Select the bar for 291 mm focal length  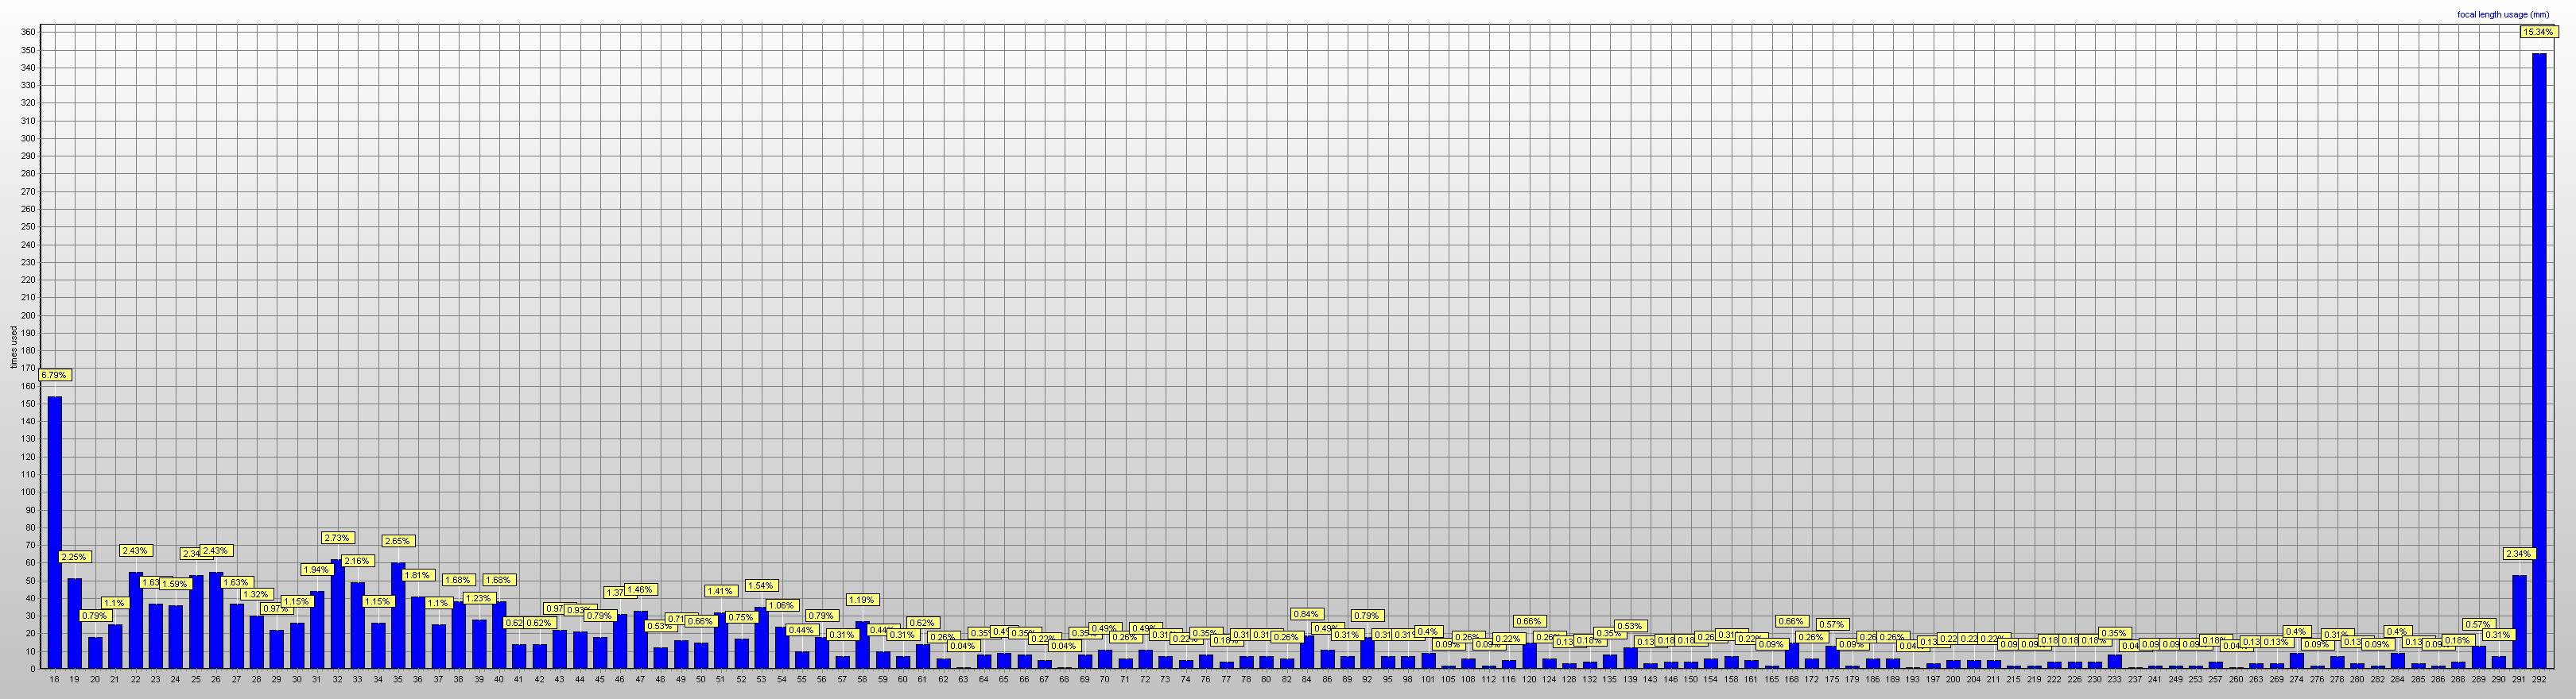click(x=2518, y=621)
